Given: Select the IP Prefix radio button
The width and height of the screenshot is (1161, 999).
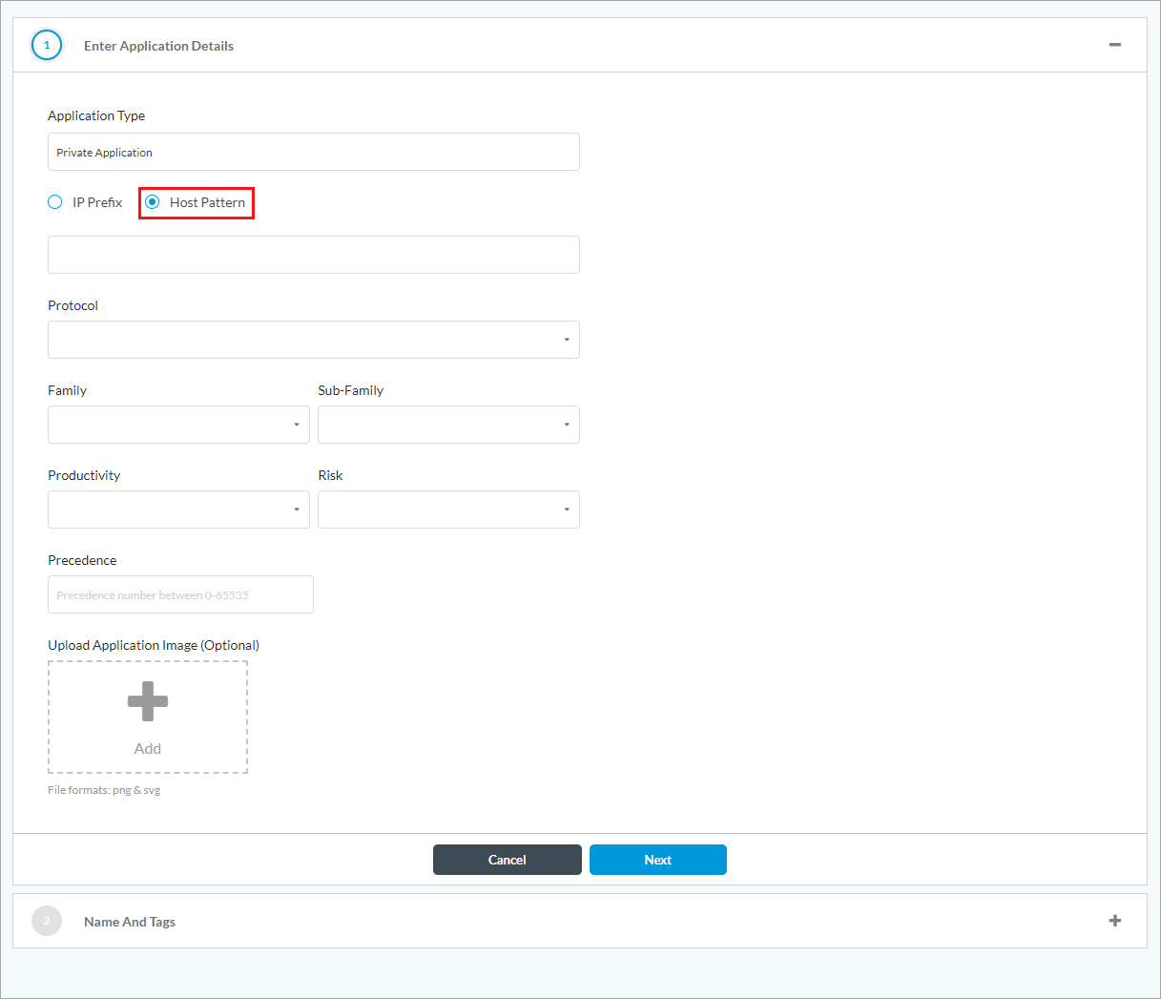Looking at the screenshot, I should click(x=55, y=202).
